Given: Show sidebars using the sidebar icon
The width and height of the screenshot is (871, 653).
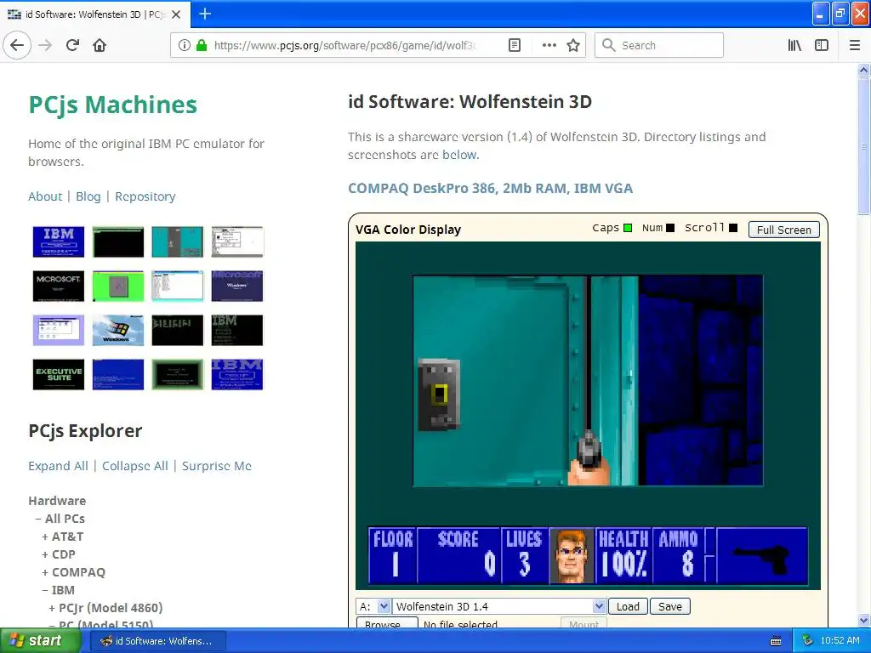Looking at the screenshot, I should coord(822,45).
